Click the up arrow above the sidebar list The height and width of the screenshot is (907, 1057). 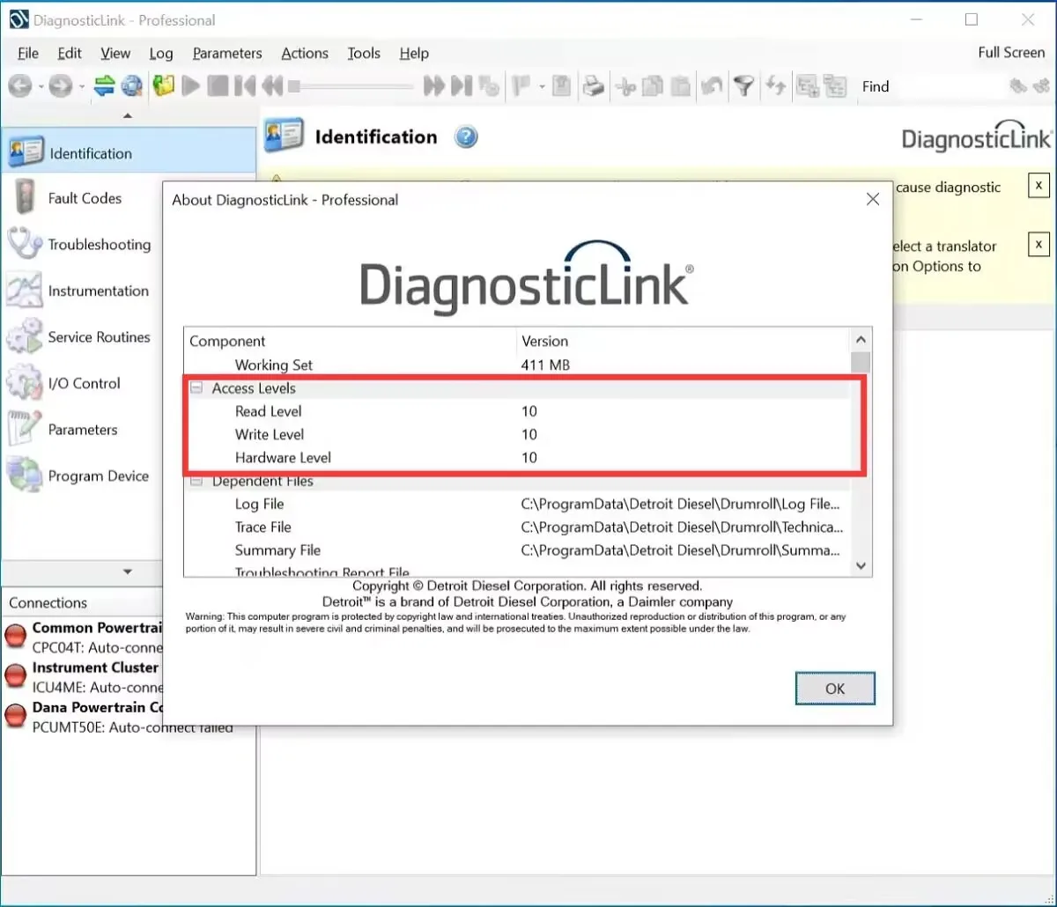(x=128, y=115)
